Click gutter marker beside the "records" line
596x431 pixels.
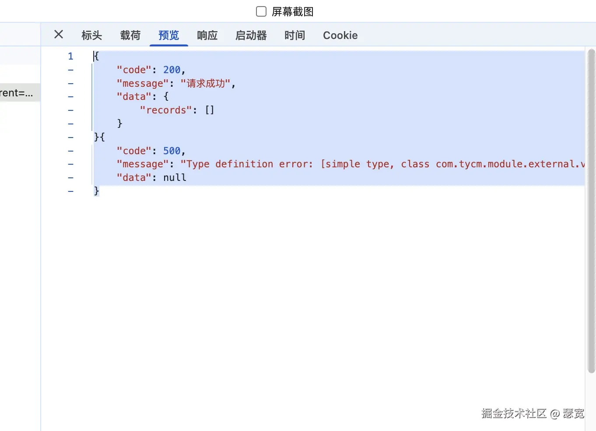70,110
